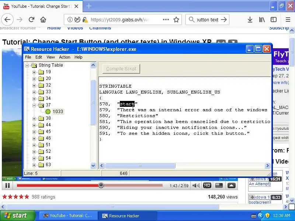Select folder 52 in the tree
Screen dimensions: 295x221
[x=48, y=151]
